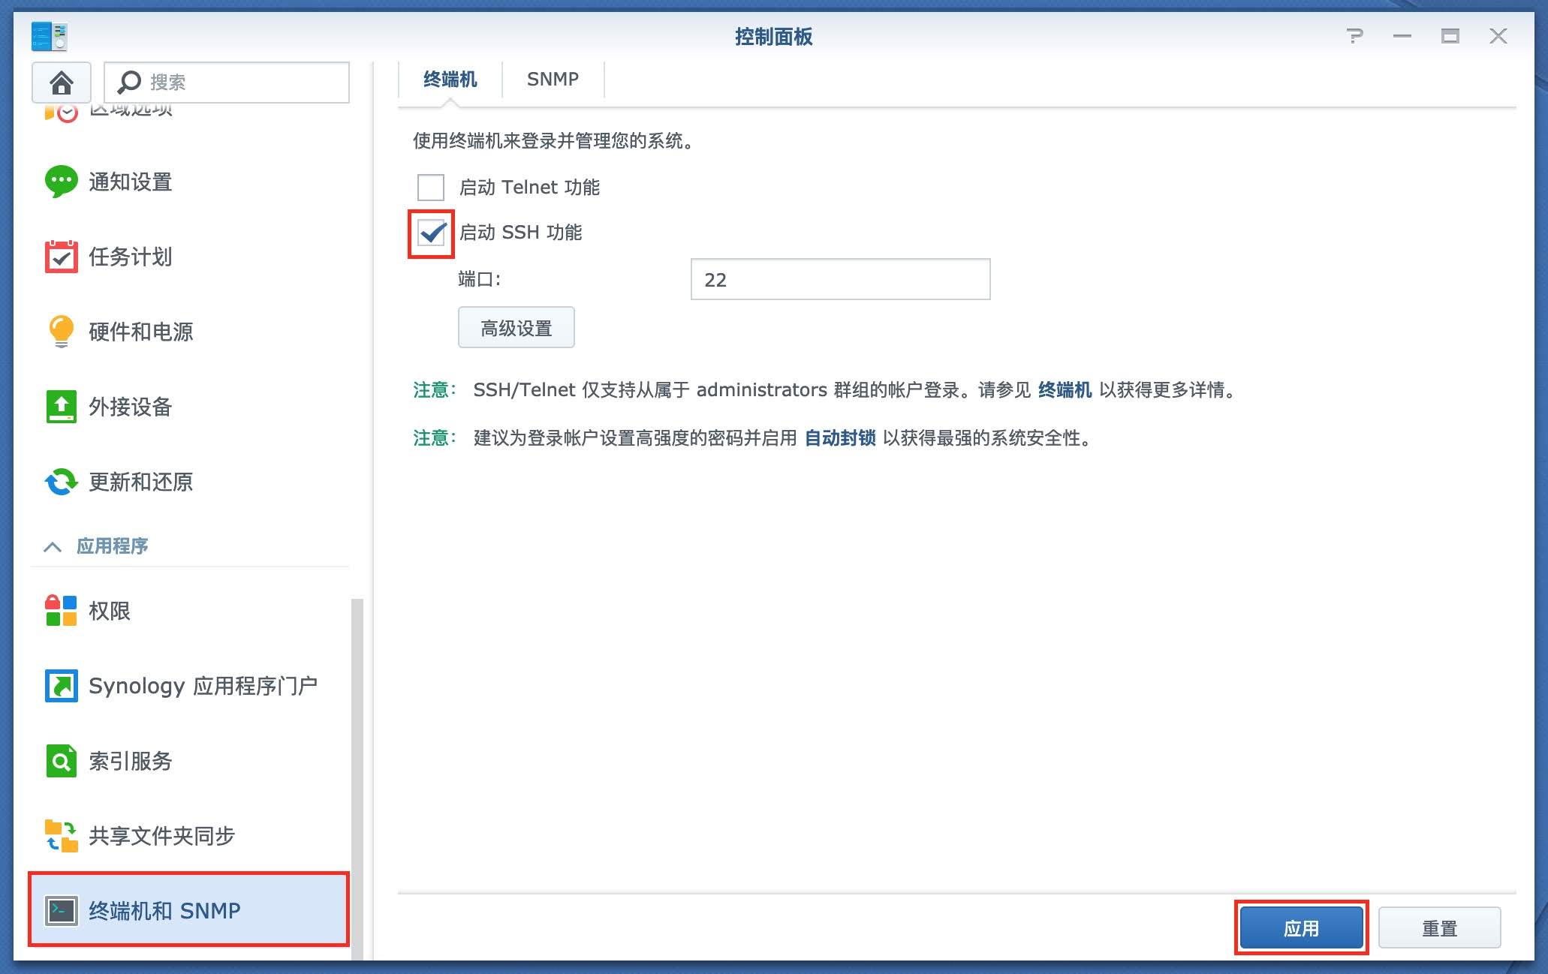Uncheck the enable SSH service checkbox
1548x974 pixels.
click(432, 233)
